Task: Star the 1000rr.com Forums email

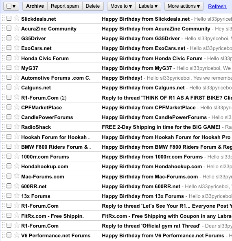Action: click(x=16, y=156)
